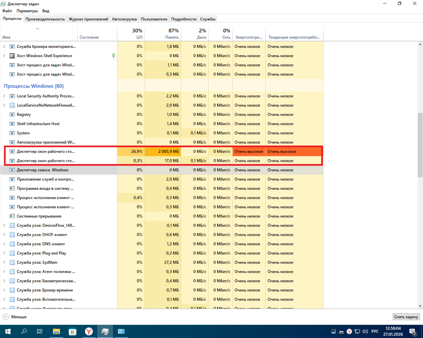This screenshot has height=338, width=423.
Task: Click the icon of the Registry process
Action: pyautogui.click(x=12, y=114)
